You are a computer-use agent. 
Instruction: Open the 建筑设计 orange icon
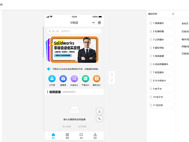click(x=97, y=79)
